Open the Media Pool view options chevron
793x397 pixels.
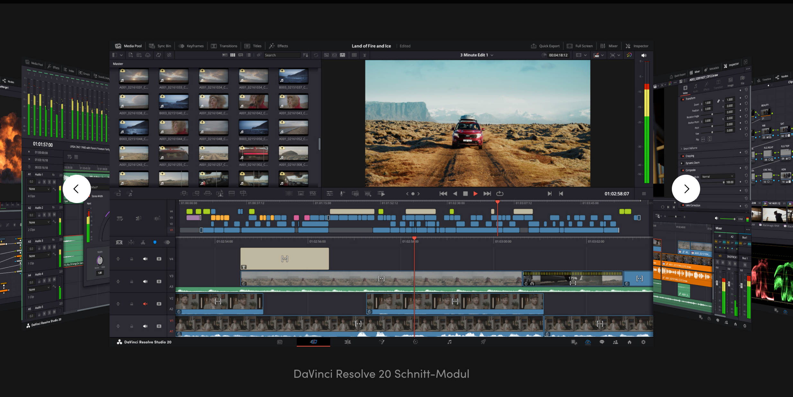tap(120, 55)
